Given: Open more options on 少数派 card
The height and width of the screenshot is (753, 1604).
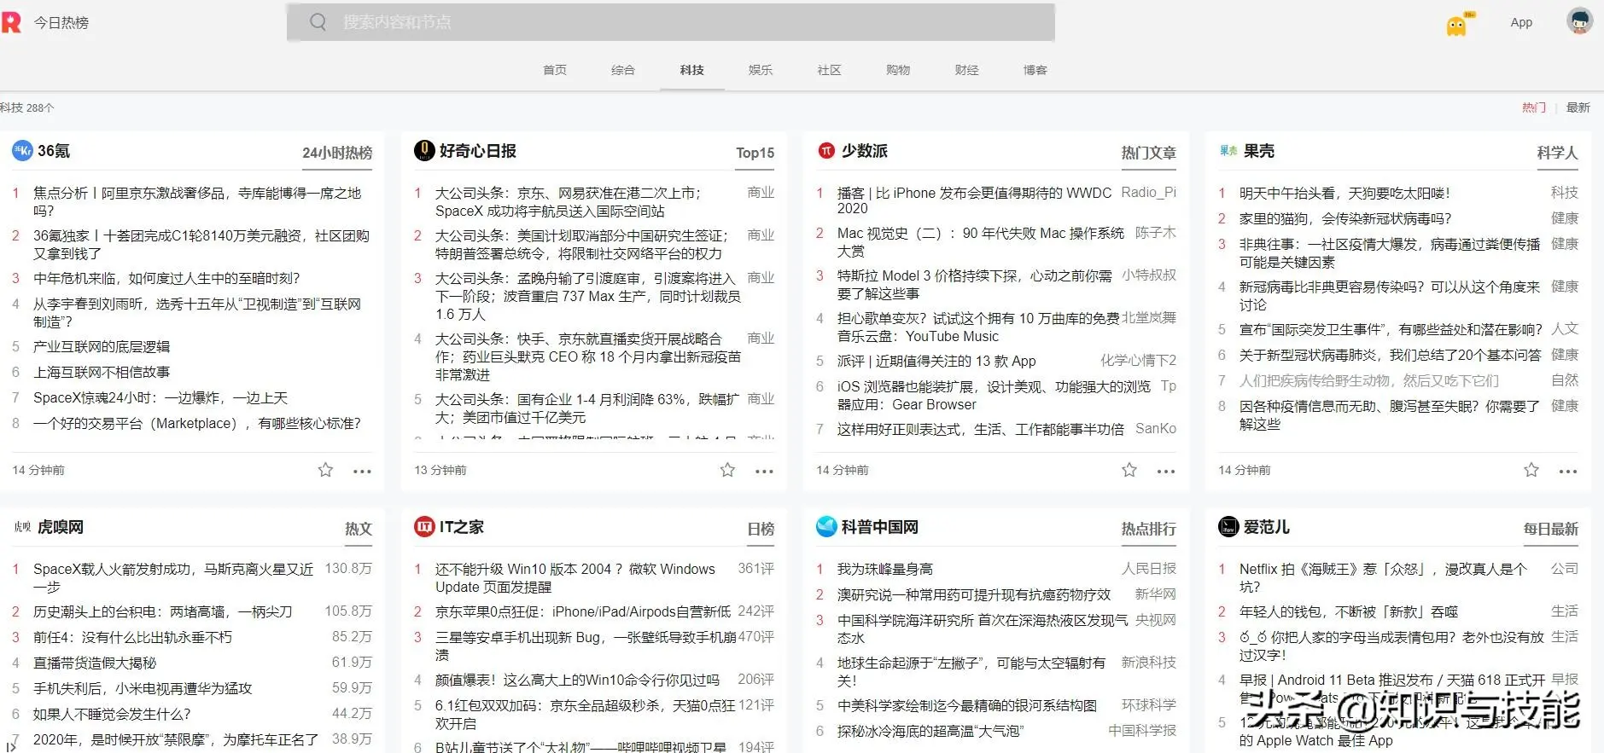Looking at the screenshot, I should (x=1166, y=472).
